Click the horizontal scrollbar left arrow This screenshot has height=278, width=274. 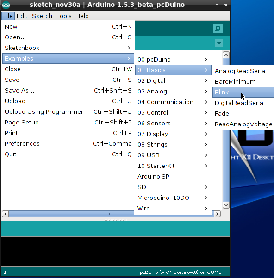tap(5, 214)
